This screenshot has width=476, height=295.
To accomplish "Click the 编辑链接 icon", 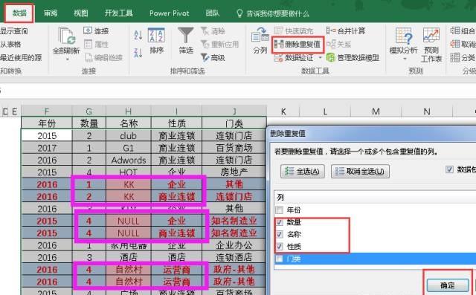I will 89,58.
